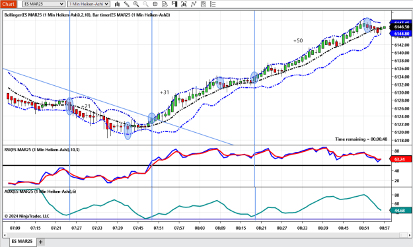Click the zoom in magnifier icon
The image size is (413, 247).
[x=136, y=4]
